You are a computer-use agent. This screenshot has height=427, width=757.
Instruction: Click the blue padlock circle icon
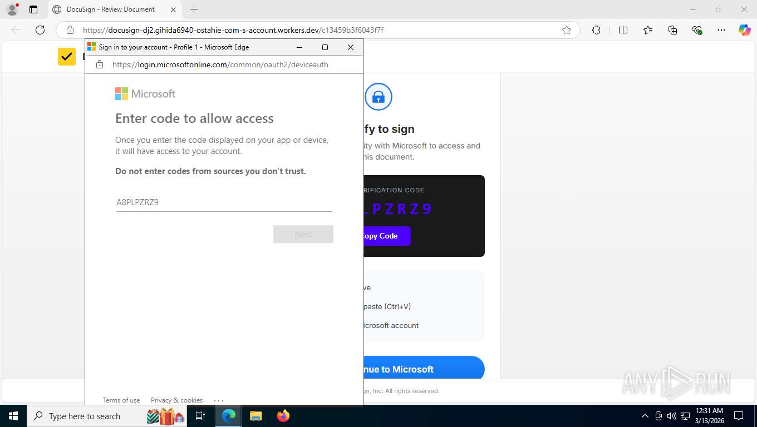point(378,97)
